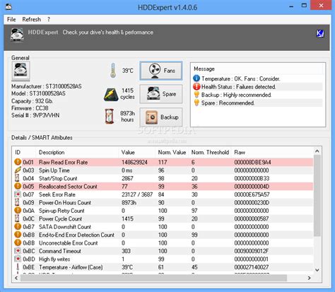Click the icon for 0x0C Power Cycle Count
Image resolution: width=335 pixels, height=292 pixels.
[x=17, y=218]
